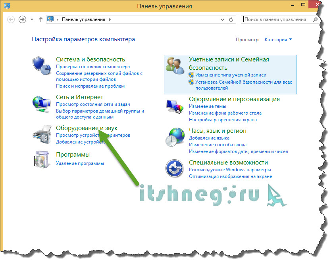The width and height of the screenshot is (335, 266).
Task: Open Просмотр устройств и принтеров link
Action: [x=93, y=135]
